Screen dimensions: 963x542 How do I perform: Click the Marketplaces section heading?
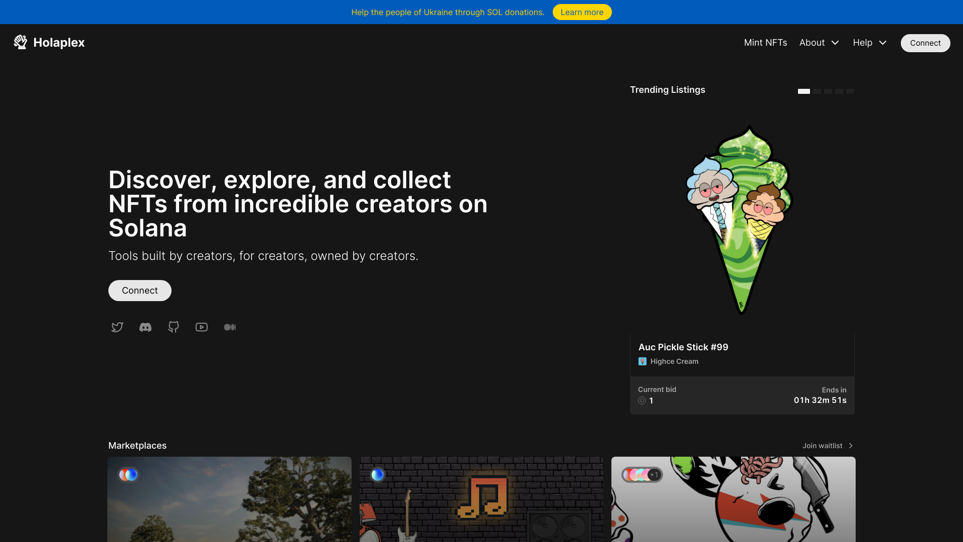point(137,446)
